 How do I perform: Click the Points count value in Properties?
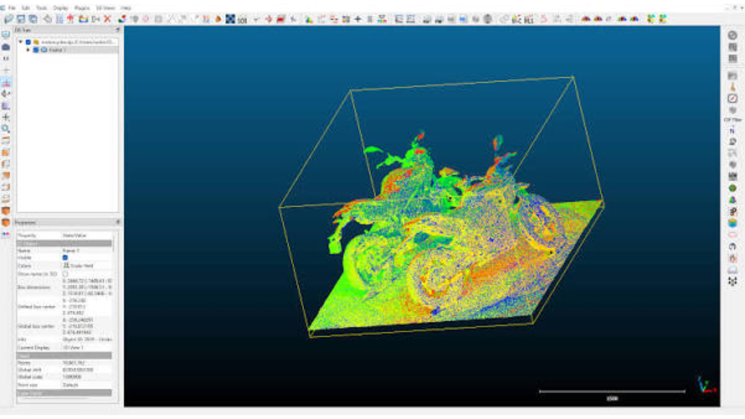pos(74,363)
